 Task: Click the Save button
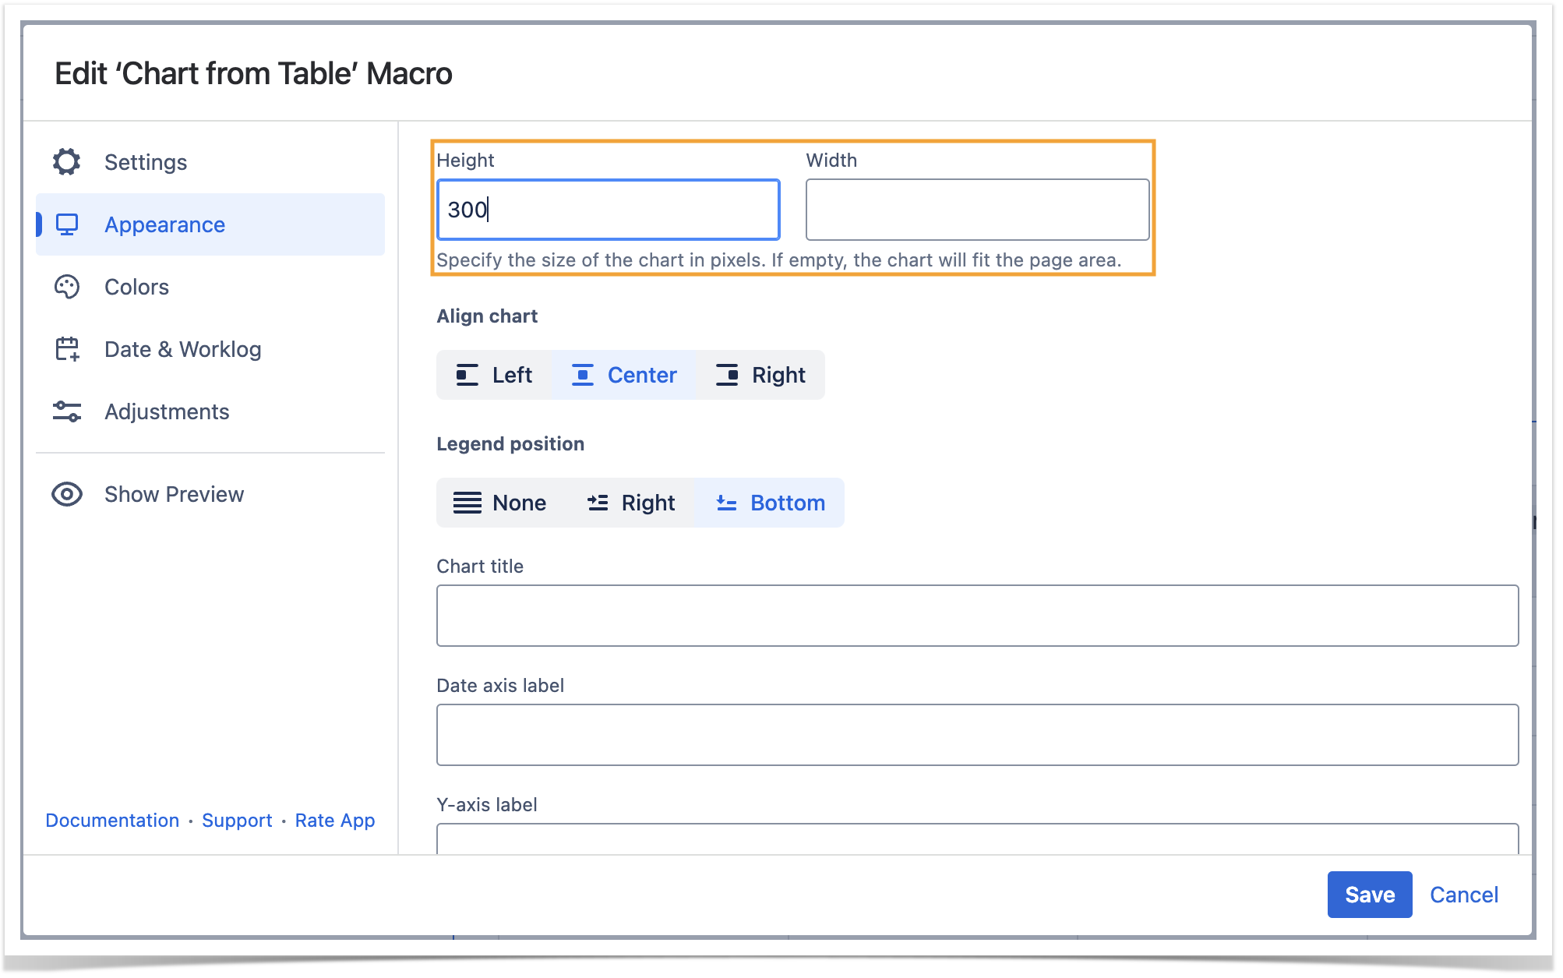[x=1369, y=895]
